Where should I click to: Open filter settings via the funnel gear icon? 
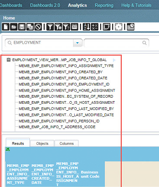tap(58, 27)
